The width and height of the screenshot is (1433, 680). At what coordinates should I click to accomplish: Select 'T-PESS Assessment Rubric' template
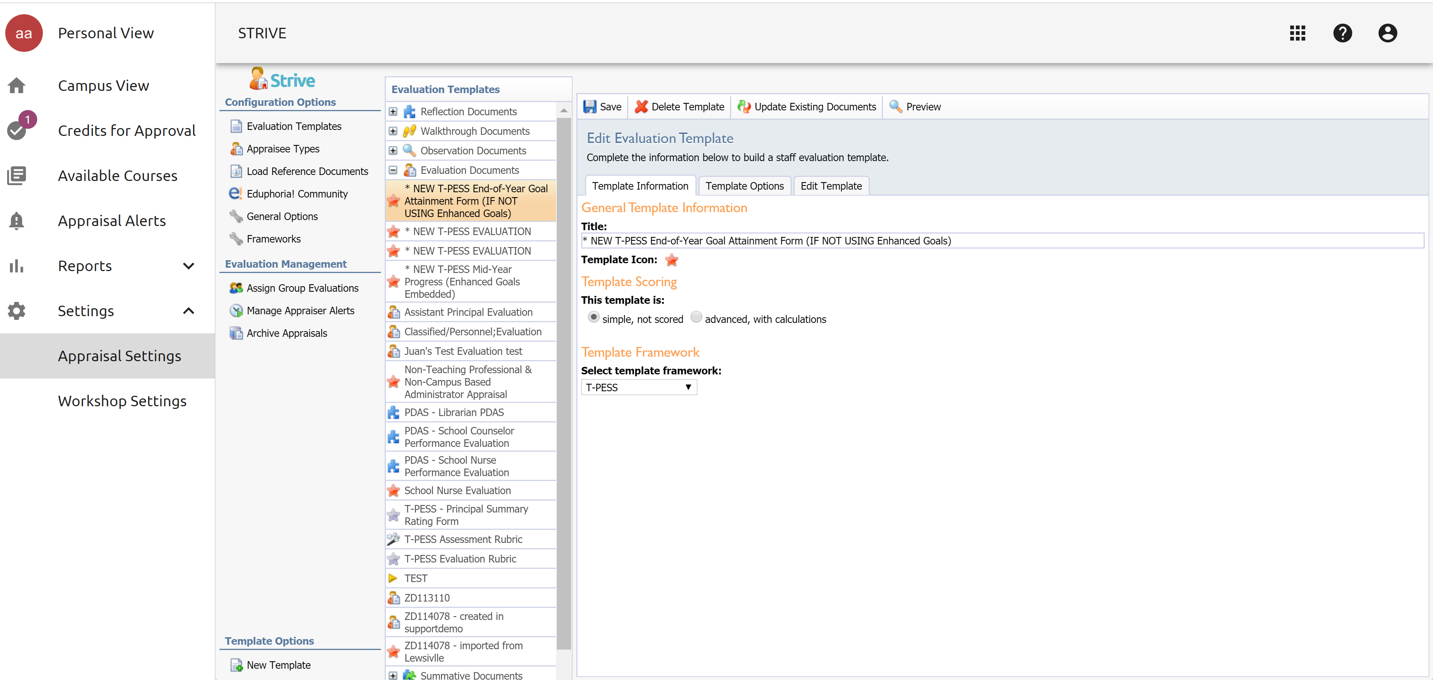point(471,539)
